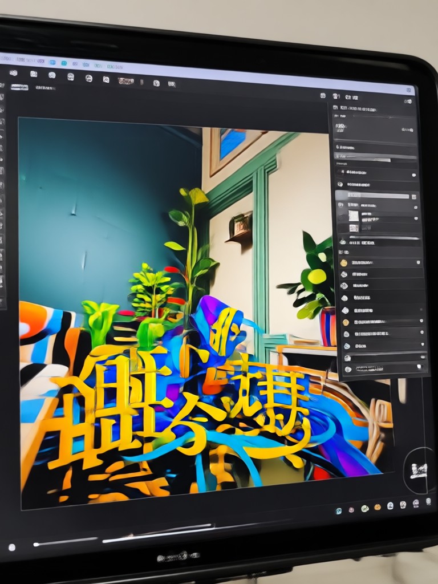Click the brown labeled button in the top toolbar

(x=126, y=81)
